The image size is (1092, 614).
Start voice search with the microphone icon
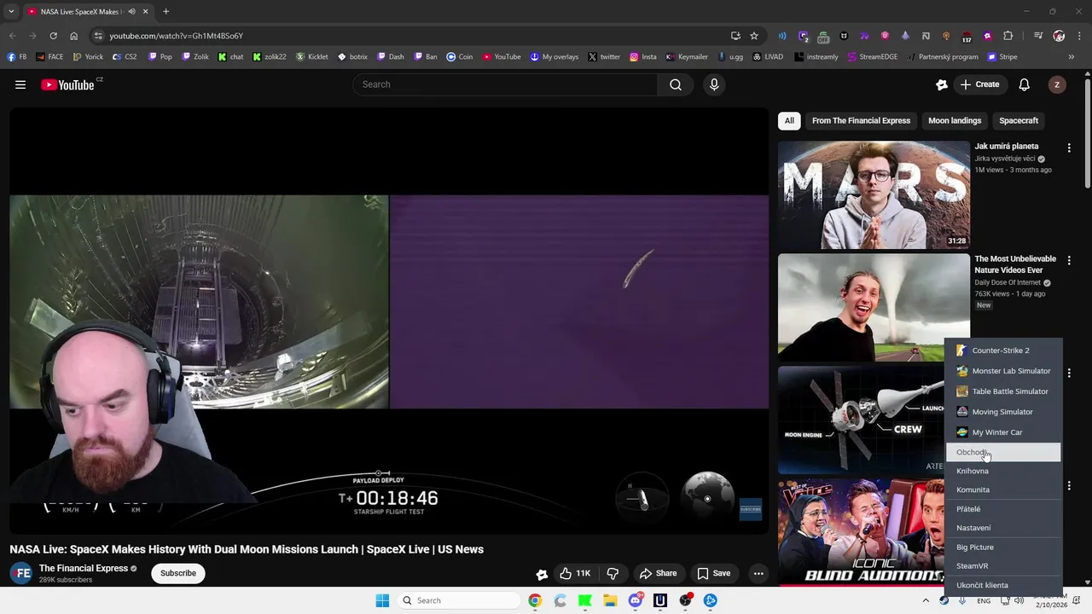click(x=714, y=84)
